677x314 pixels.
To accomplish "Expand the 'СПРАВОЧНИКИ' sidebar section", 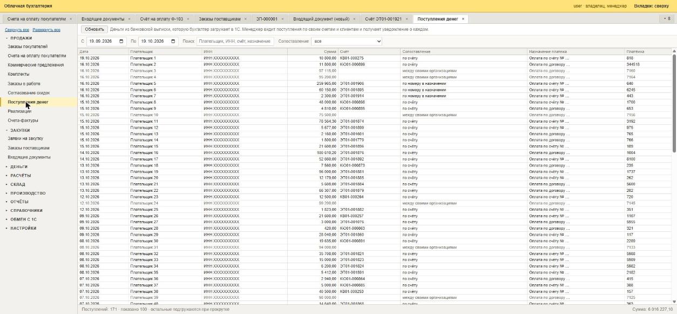I will pos(26,210).
